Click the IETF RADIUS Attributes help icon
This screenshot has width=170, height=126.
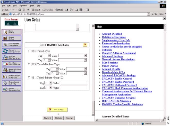pyautogui.click(x=85, y=45)
